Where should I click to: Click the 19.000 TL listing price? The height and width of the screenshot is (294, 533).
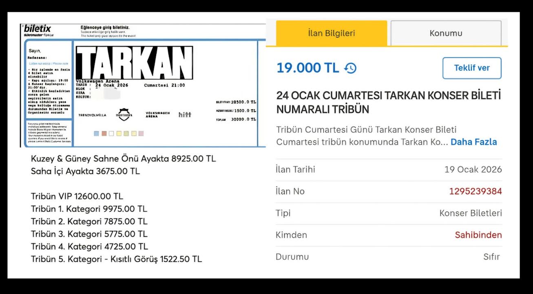click(x=307, y=68)
